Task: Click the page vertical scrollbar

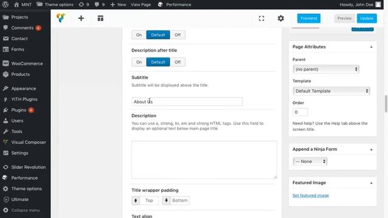Action: 386,104
